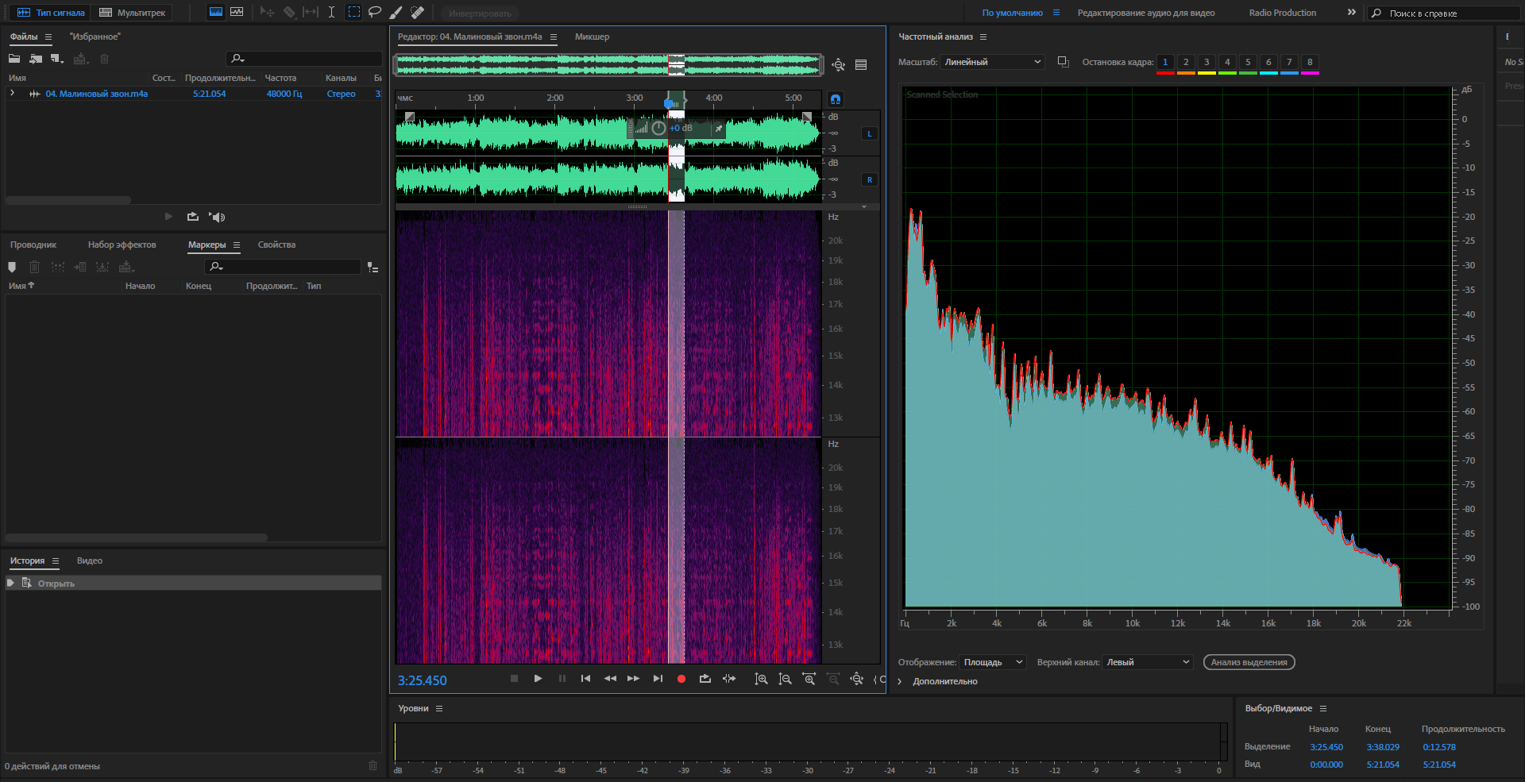Screen dimensions: 1525x782
Task: Click the search field in Files panel
Action: pos(306,59)
